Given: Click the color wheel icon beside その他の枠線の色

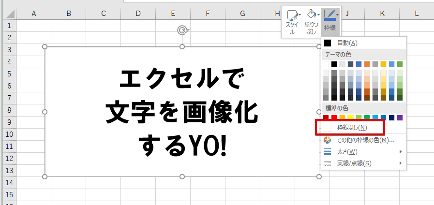Looking at the screenshot, I should 327,140.
